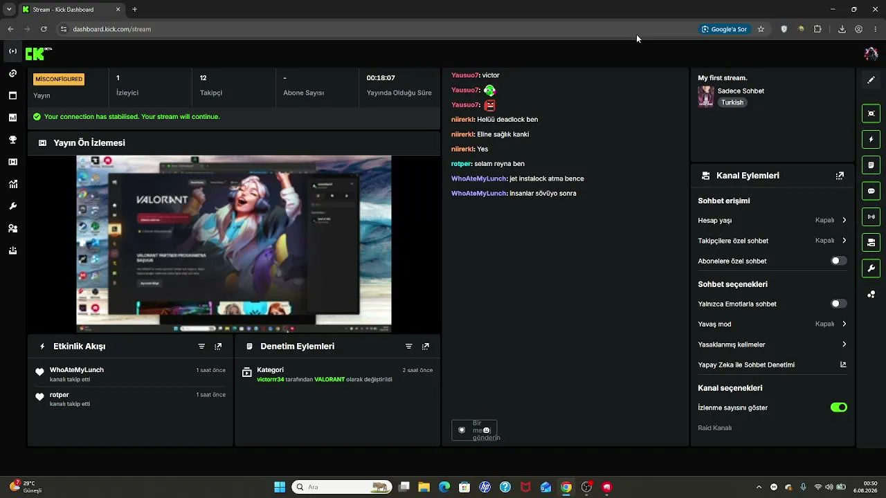
Task: Toggle Abonelere özel sohbet switch
Action: 838,261
